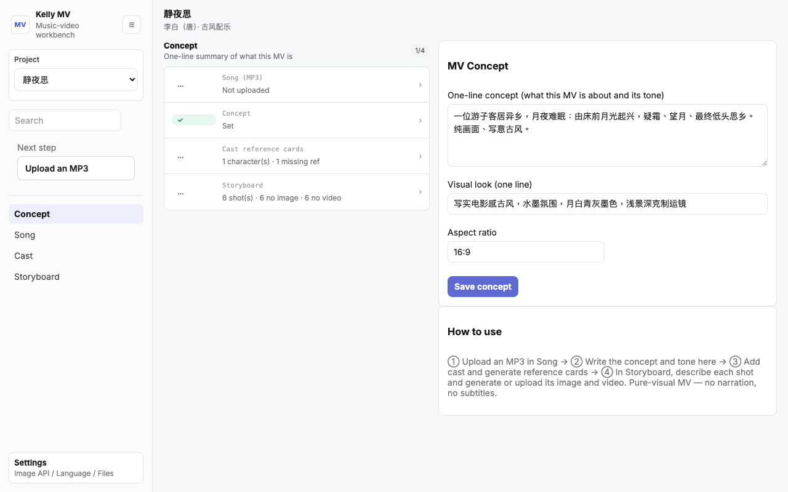Select Concept in the sidebar navigation
Viewport: 788px width, 492px height.
click(x=76, y=214)
